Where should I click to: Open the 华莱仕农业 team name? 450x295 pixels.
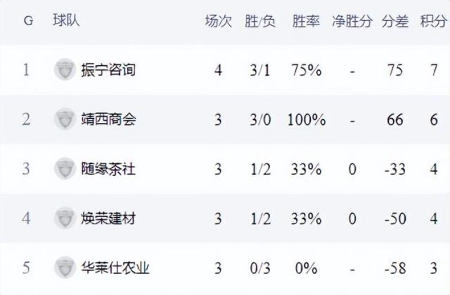[x=115, y=267]
